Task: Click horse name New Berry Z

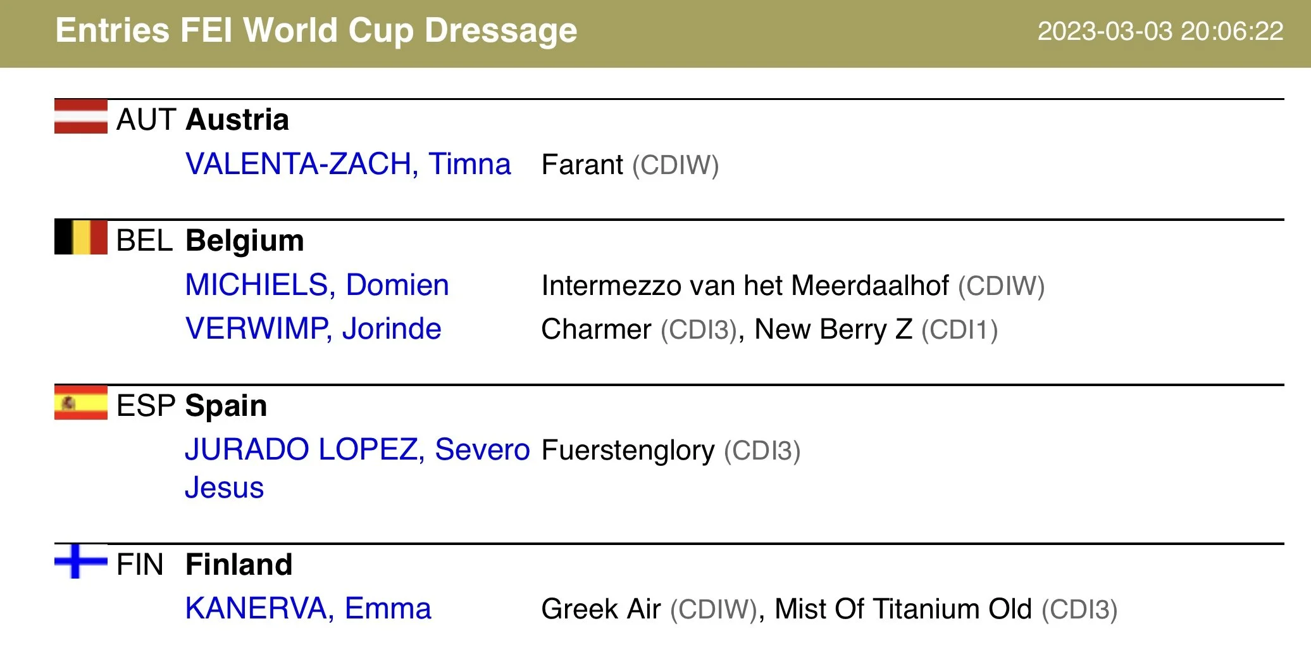Action: (833, 329)
